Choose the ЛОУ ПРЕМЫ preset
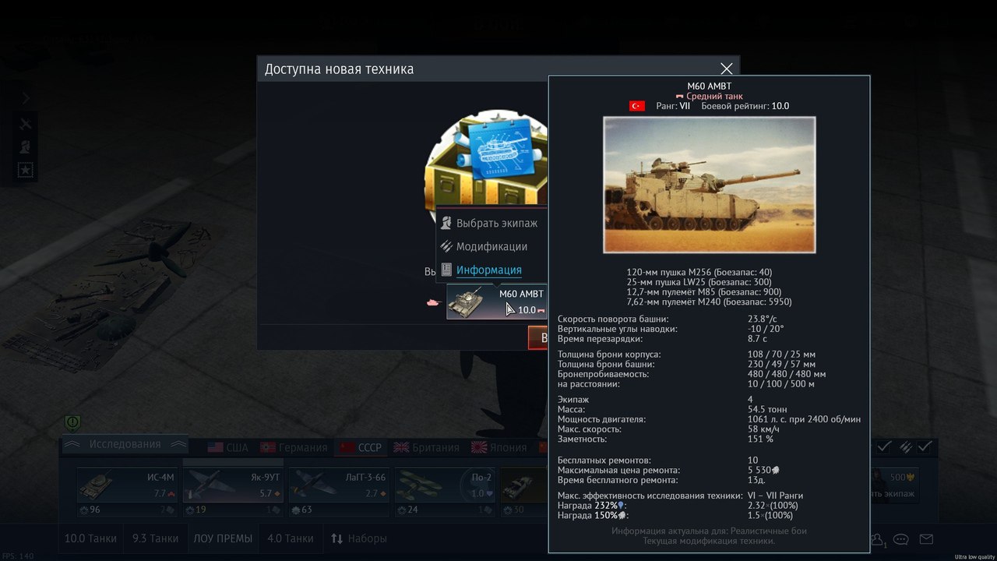Screen dimensions: 997x561 click(x=223, y=538)
